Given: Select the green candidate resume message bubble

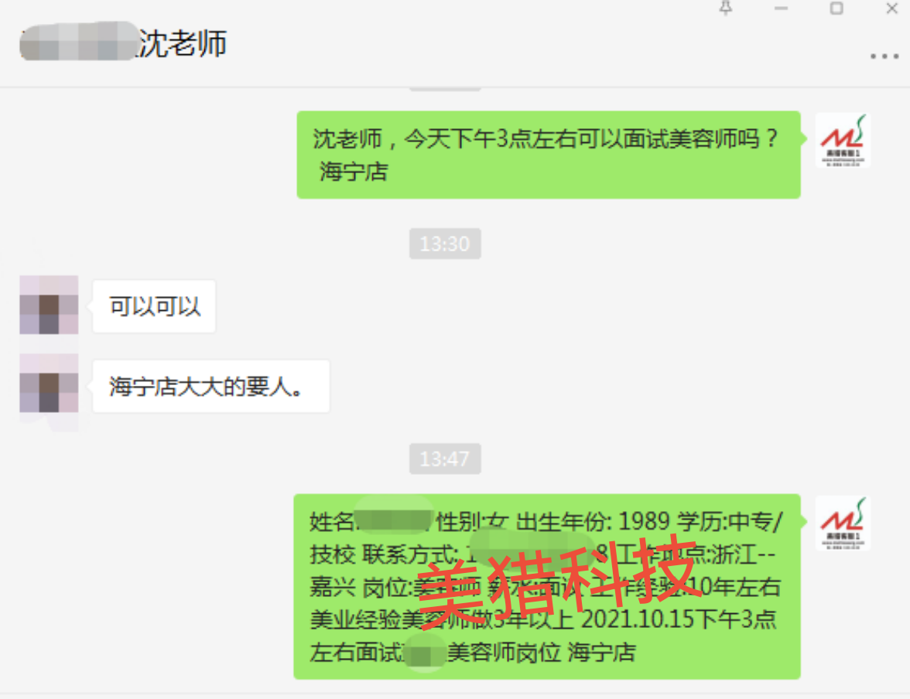Looking at the screenshot, I should (x=547, y=586).
